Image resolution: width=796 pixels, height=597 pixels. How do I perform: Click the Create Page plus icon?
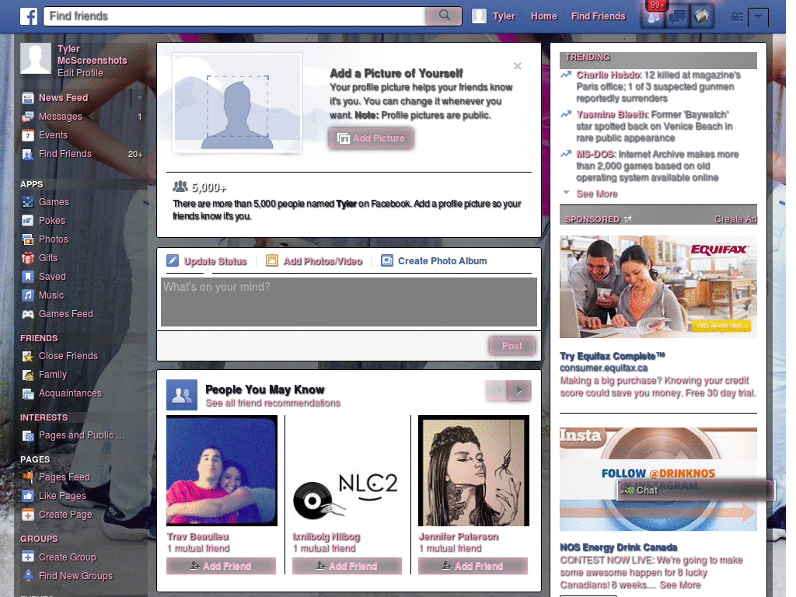pyautogui.click(x=28, y=515)
